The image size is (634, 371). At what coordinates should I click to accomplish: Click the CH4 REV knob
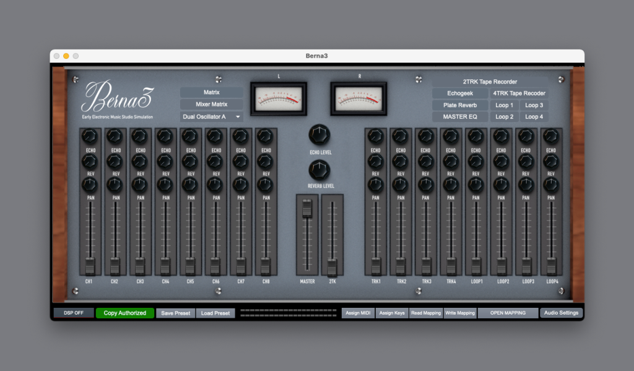point(165,161)
